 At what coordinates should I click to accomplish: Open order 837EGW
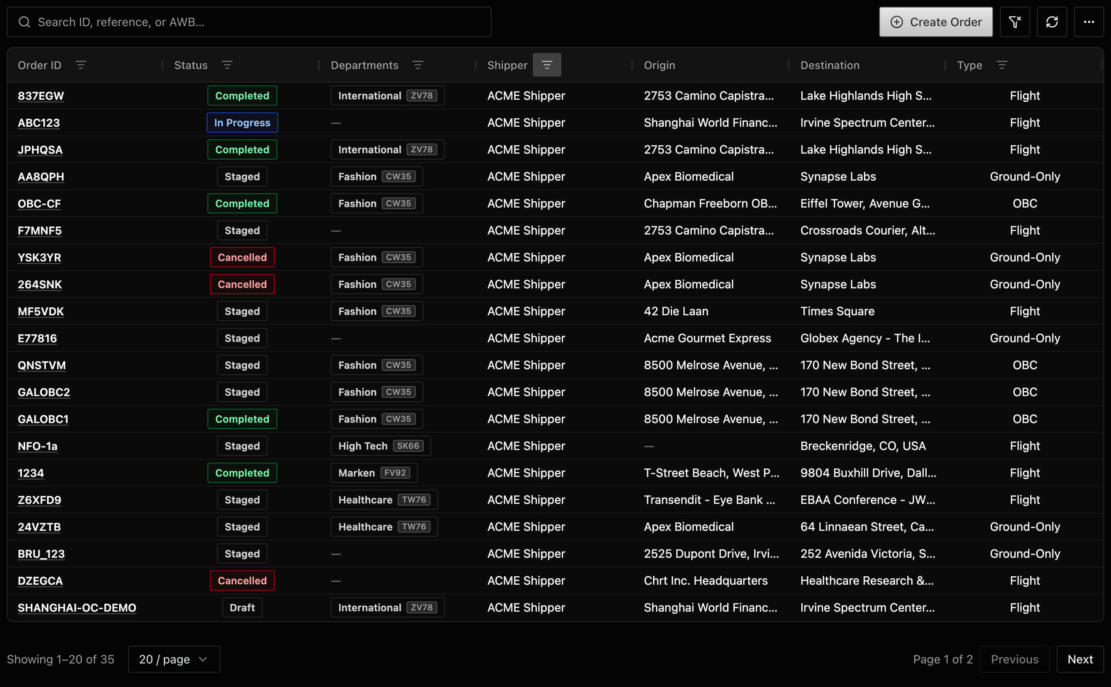[41, 96]
